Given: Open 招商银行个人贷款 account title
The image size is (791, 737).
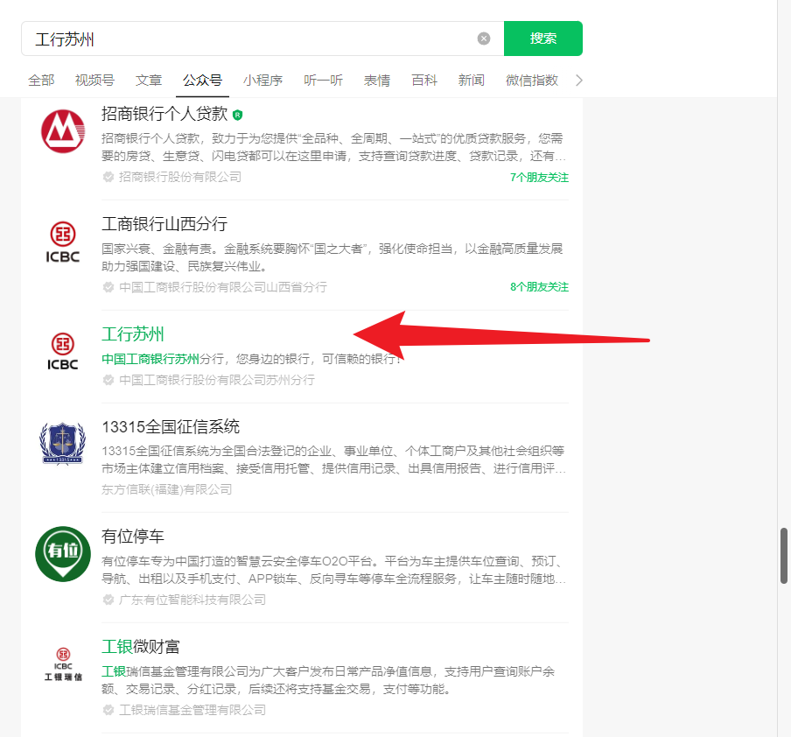Looking at the screenshot, I should tap(164, 114).
